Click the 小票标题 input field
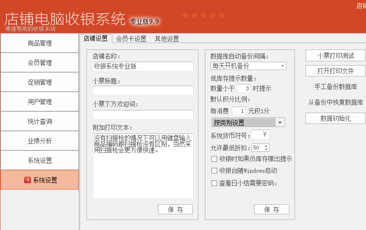This screenshot has width=366, height=230. [x=143, y=90]
